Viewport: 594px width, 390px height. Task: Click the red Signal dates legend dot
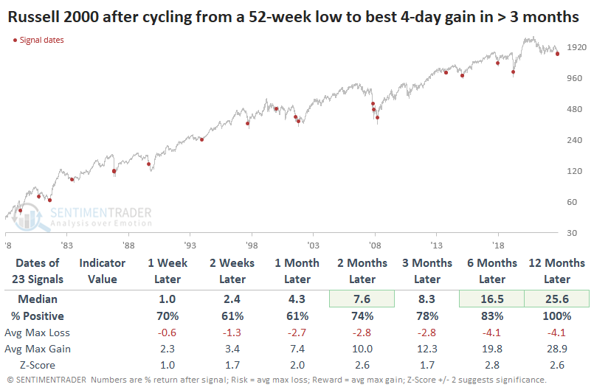coord(16,40)
